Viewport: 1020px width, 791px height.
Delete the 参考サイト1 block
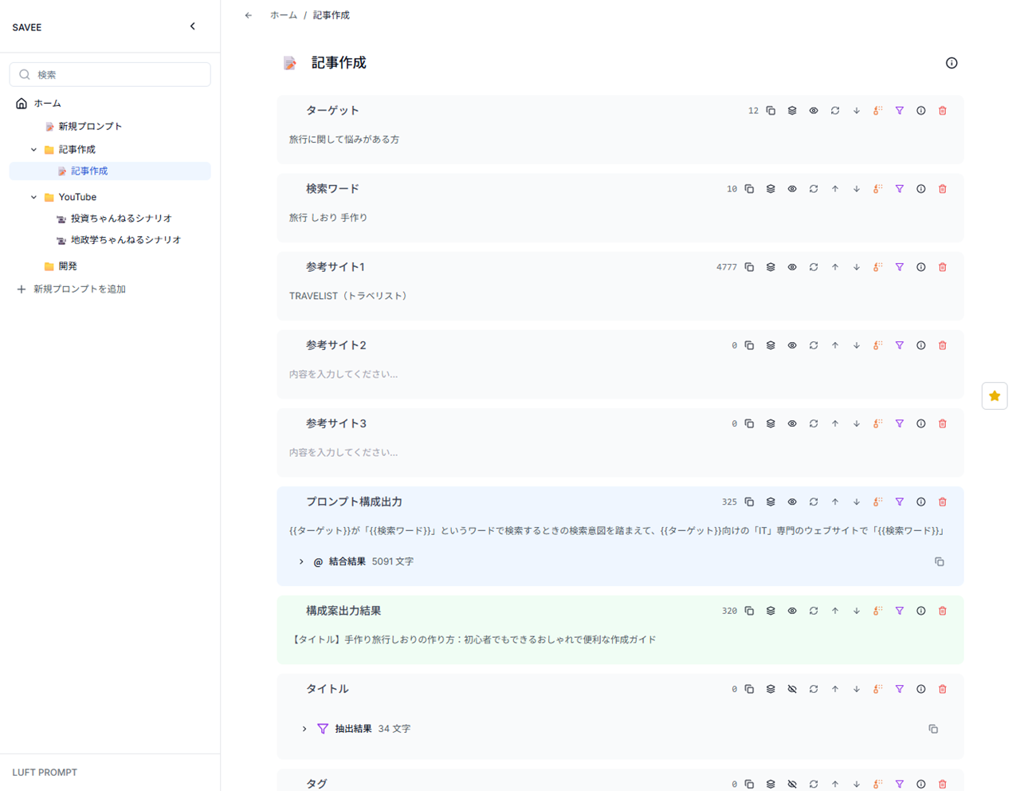pos(943,267)
